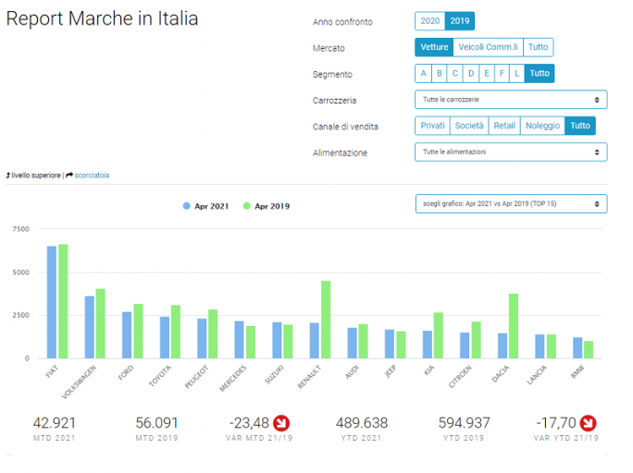Click the scorciatoia share-arrow icon
Screen dimensions: 633x473
[x=69, y=176]
